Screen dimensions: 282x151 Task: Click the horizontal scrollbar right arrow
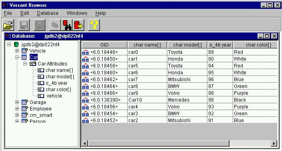pyautogui.click(x=274, y=143)
